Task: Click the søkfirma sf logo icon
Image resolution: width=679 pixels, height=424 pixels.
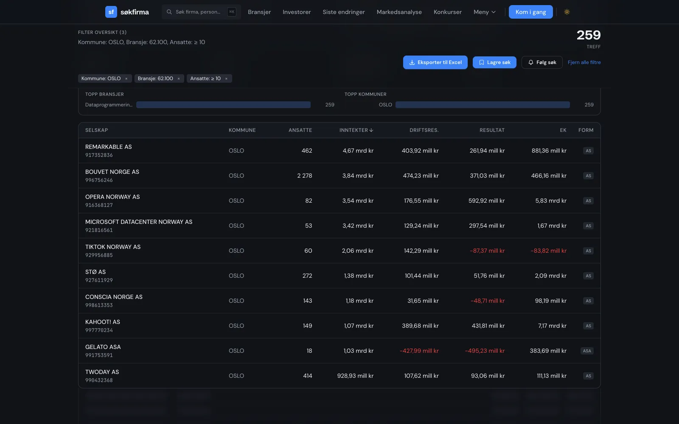Action: [111, 12]
